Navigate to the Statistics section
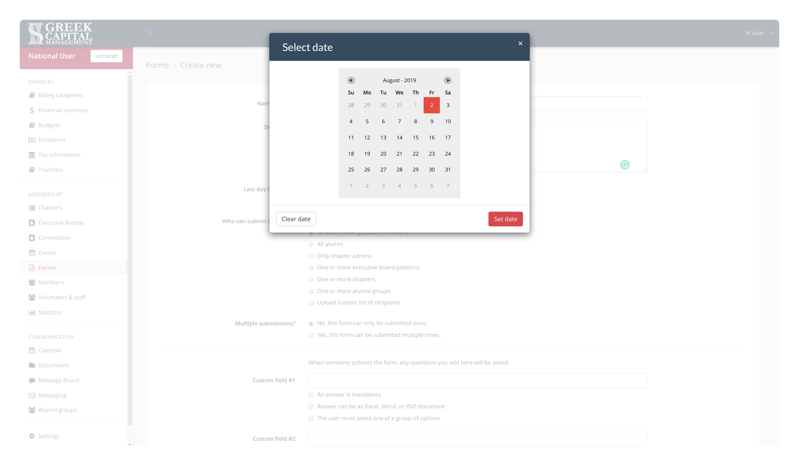 pos(49,312)
